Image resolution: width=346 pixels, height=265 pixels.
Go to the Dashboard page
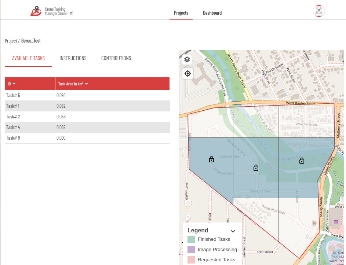click(x=212, y=13)
